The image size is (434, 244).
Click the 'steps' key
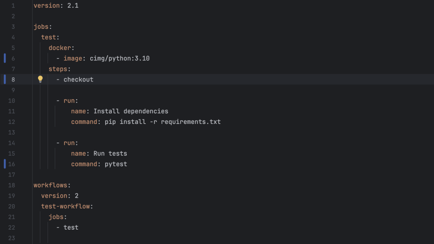(58, 69)
